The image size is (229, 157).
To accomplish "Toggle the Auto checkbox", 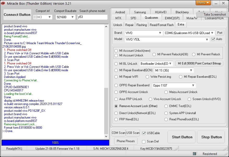I will tap(213, 39).
